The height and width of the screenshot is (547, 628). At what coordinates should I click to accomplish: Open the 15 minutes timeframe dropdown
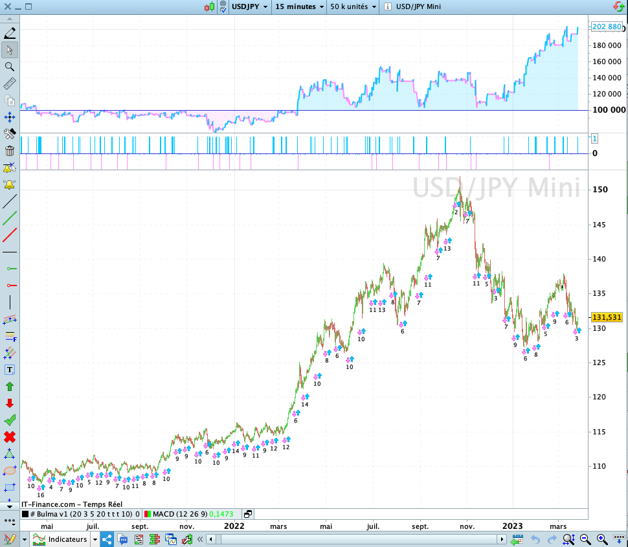click(299, 7)
